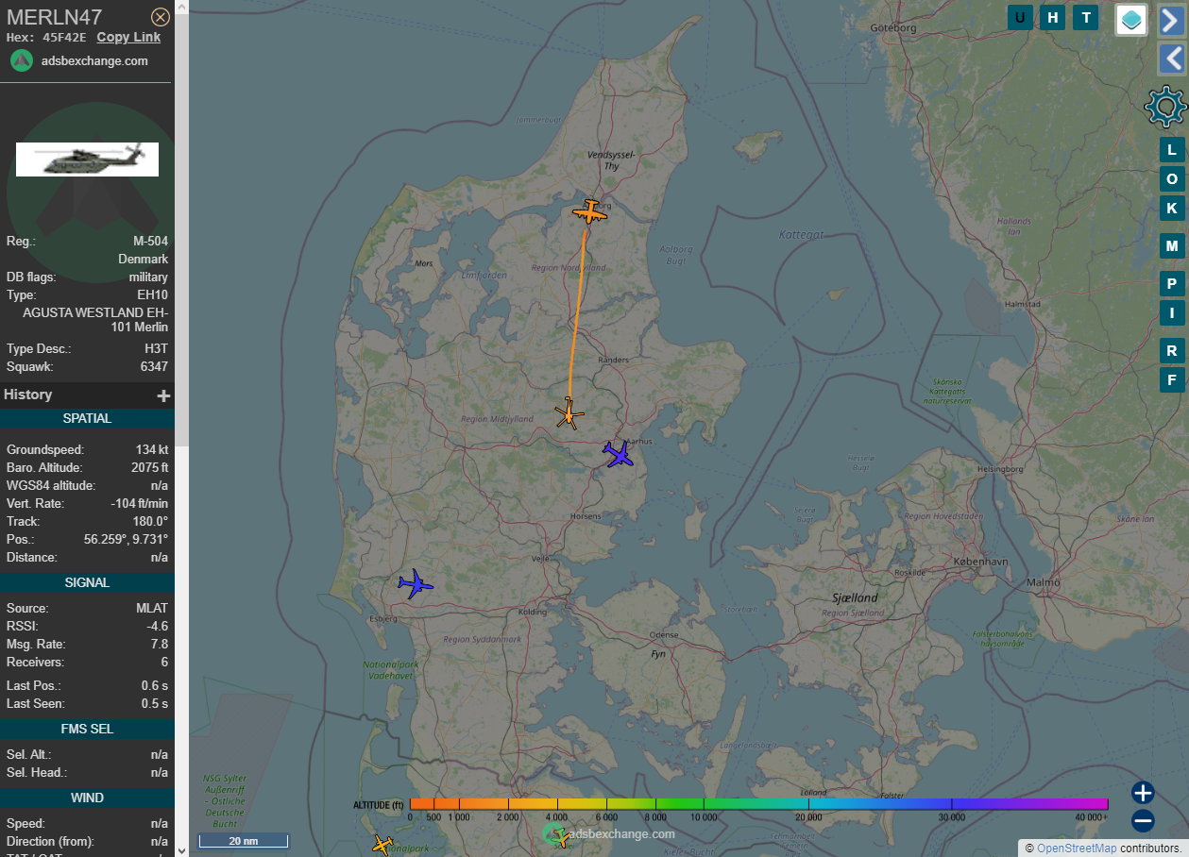Click the SPATIAL section header
This screenshot has width=1189, height=857.
coord(87,418)
